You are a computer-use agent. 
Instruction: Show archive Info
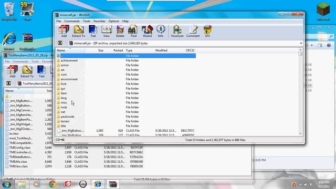point(161,31)
